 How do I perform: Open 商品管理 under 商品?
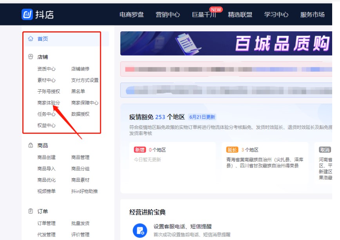click(80, 157)
